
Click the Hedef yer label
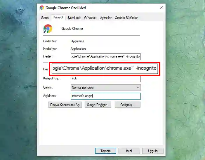coord(50,49)
